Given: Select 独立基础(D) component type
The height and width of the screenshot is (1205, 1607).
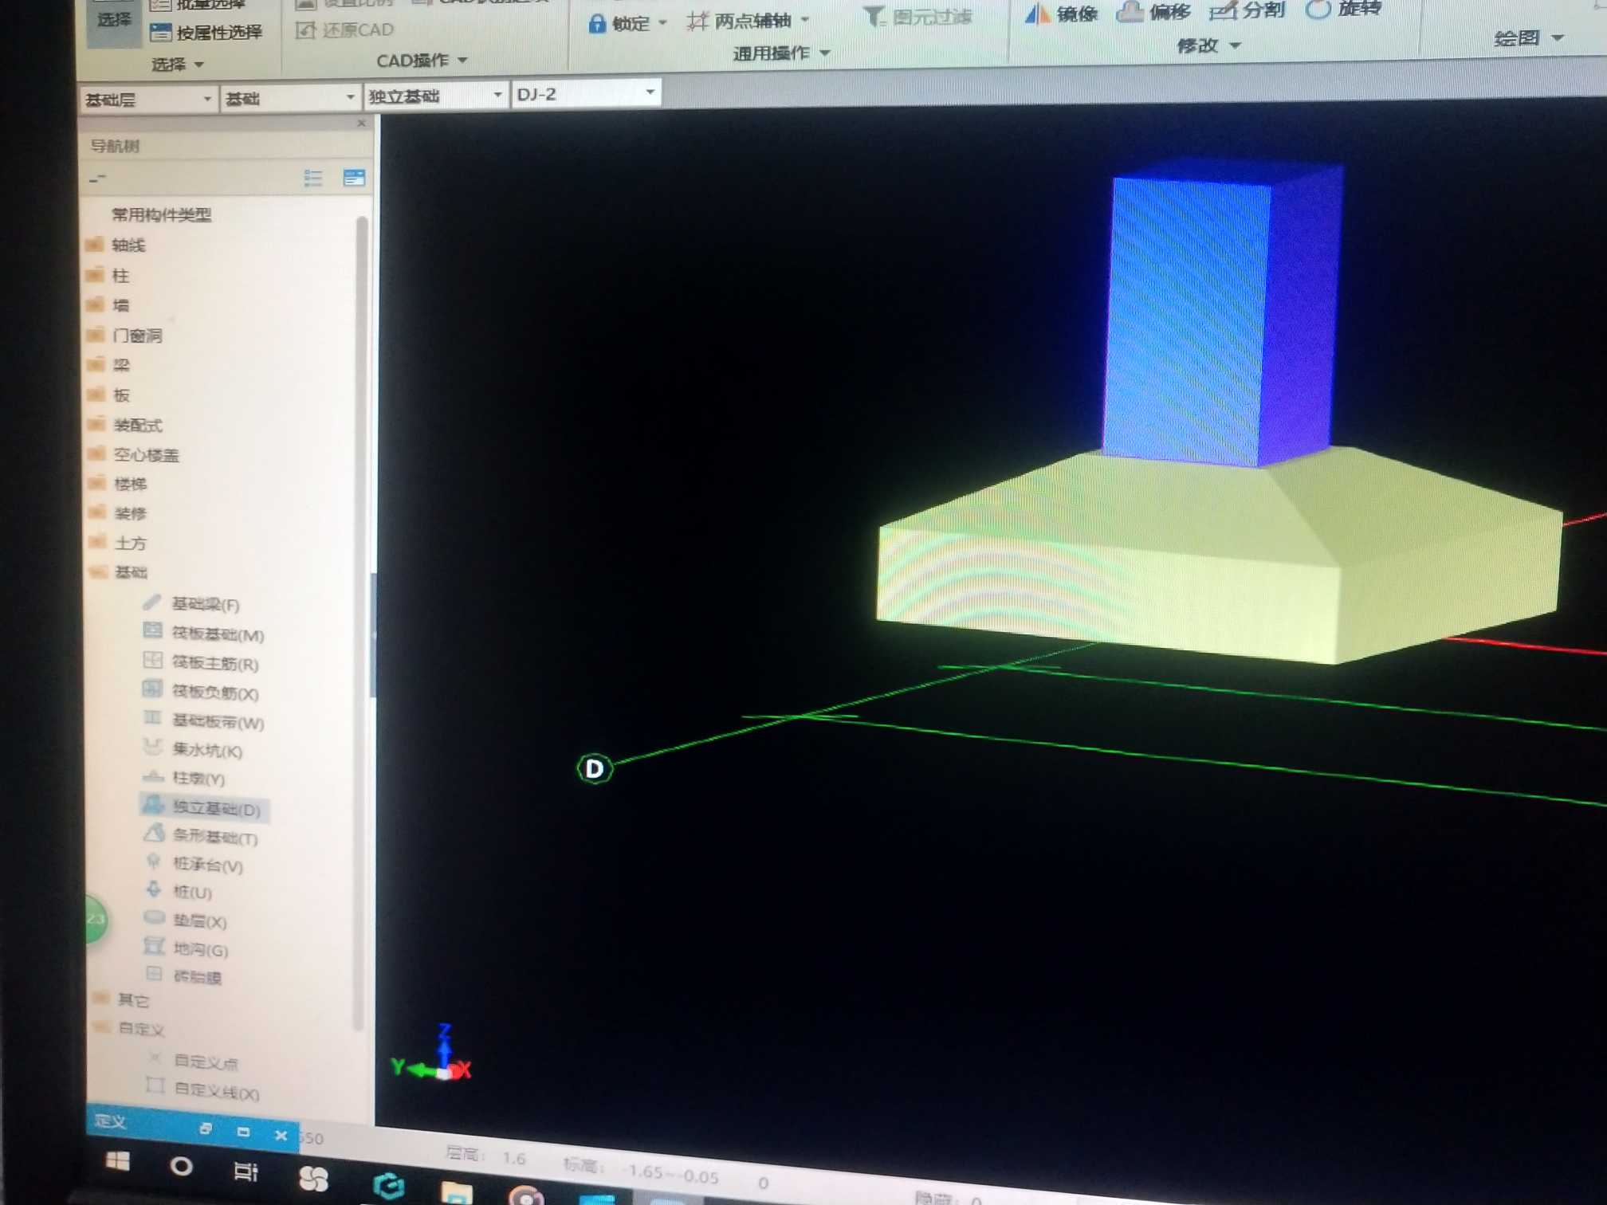Looking at the screenshot, I should pos(205,808).
